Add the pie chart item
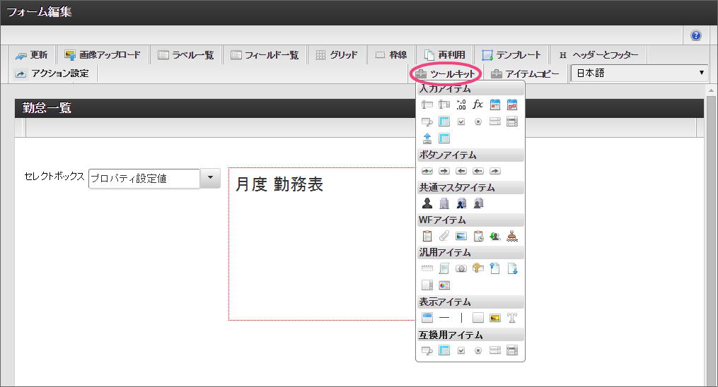This screenshot has width=718, height=387. point(444,285)
